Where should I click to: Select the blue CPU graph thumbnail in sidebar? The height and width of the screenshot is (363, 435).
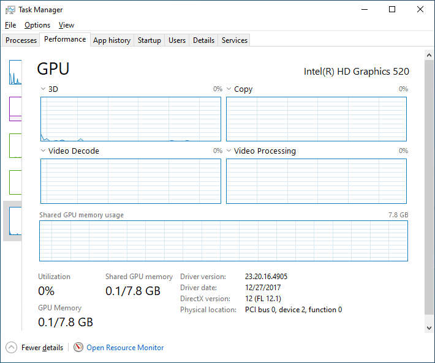pyautogui.click(x=15, y=73)
